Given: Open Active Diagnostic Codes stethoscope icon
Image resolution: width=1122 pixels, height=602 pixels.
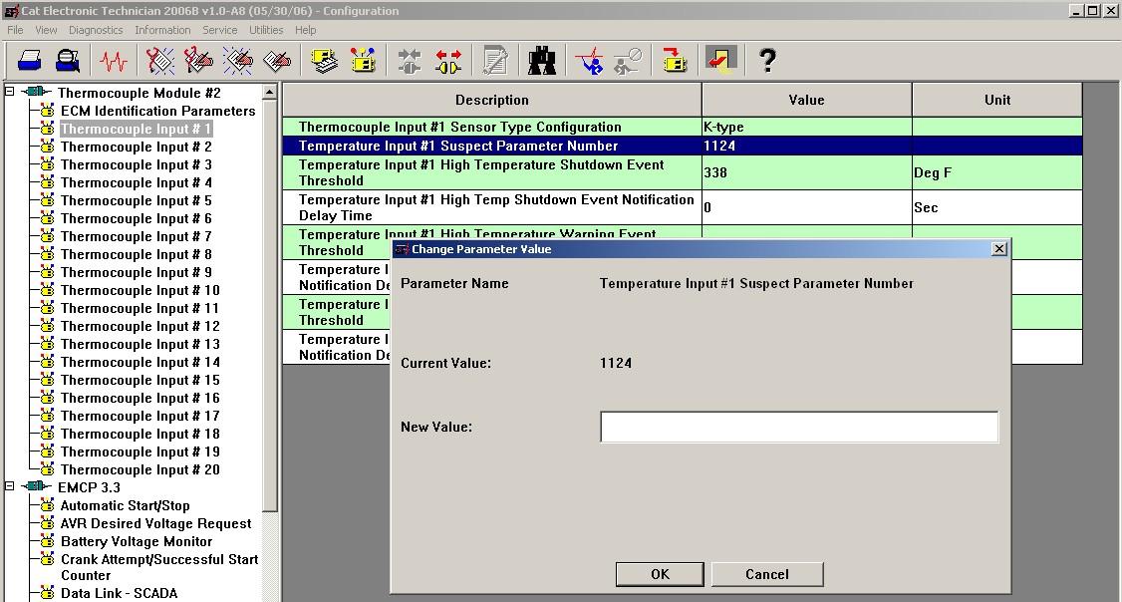Looking at the screenshot, I should pos(159,60).
